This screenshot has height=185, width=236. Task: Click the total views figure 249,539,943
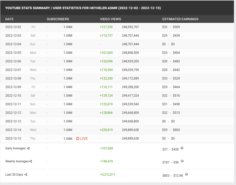click(x=130, y=104)
